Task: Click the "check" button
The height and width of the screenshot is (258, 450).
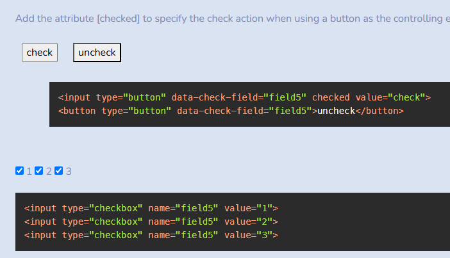Action: [x=40, y=52]
